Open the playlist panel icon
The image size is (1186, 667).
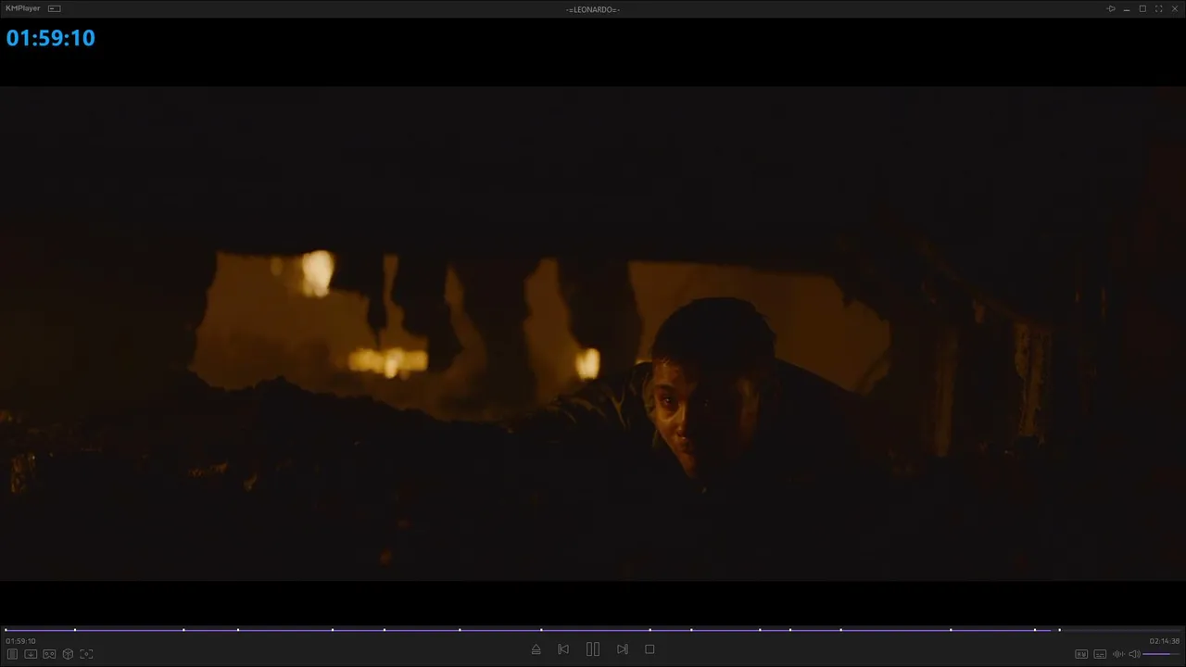click(x=13, y=654)
